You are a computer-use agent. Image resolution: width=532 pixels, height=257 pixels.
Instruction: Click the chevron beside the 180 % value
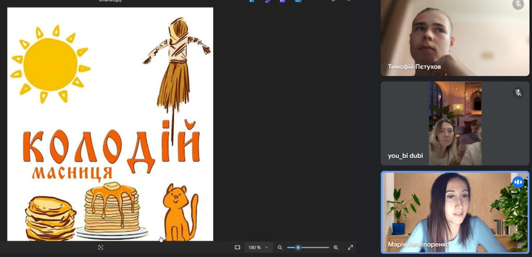pyautogui.click(x=266, y=247)
